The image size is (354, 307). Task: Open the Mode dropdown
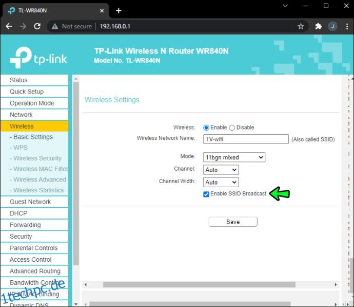tap(234, 157)
